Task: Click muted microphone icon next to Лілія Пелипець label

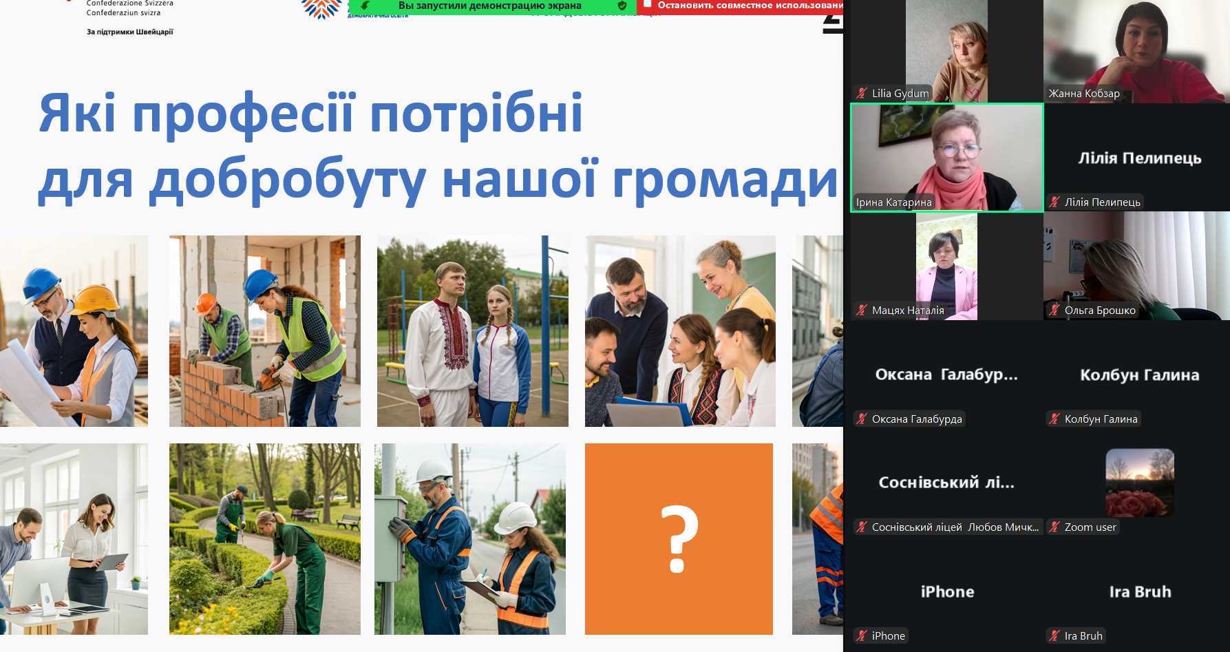Action: [1054, 202]
